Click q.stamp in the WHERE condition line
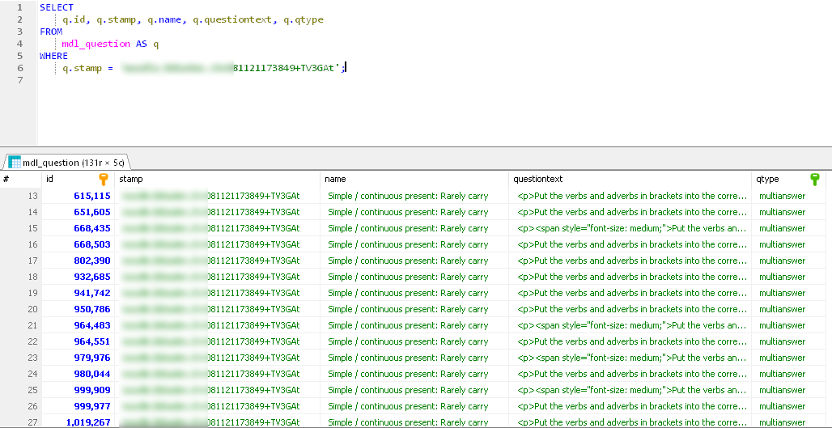Viewport: 832px width, 428px height. [82, 68]
